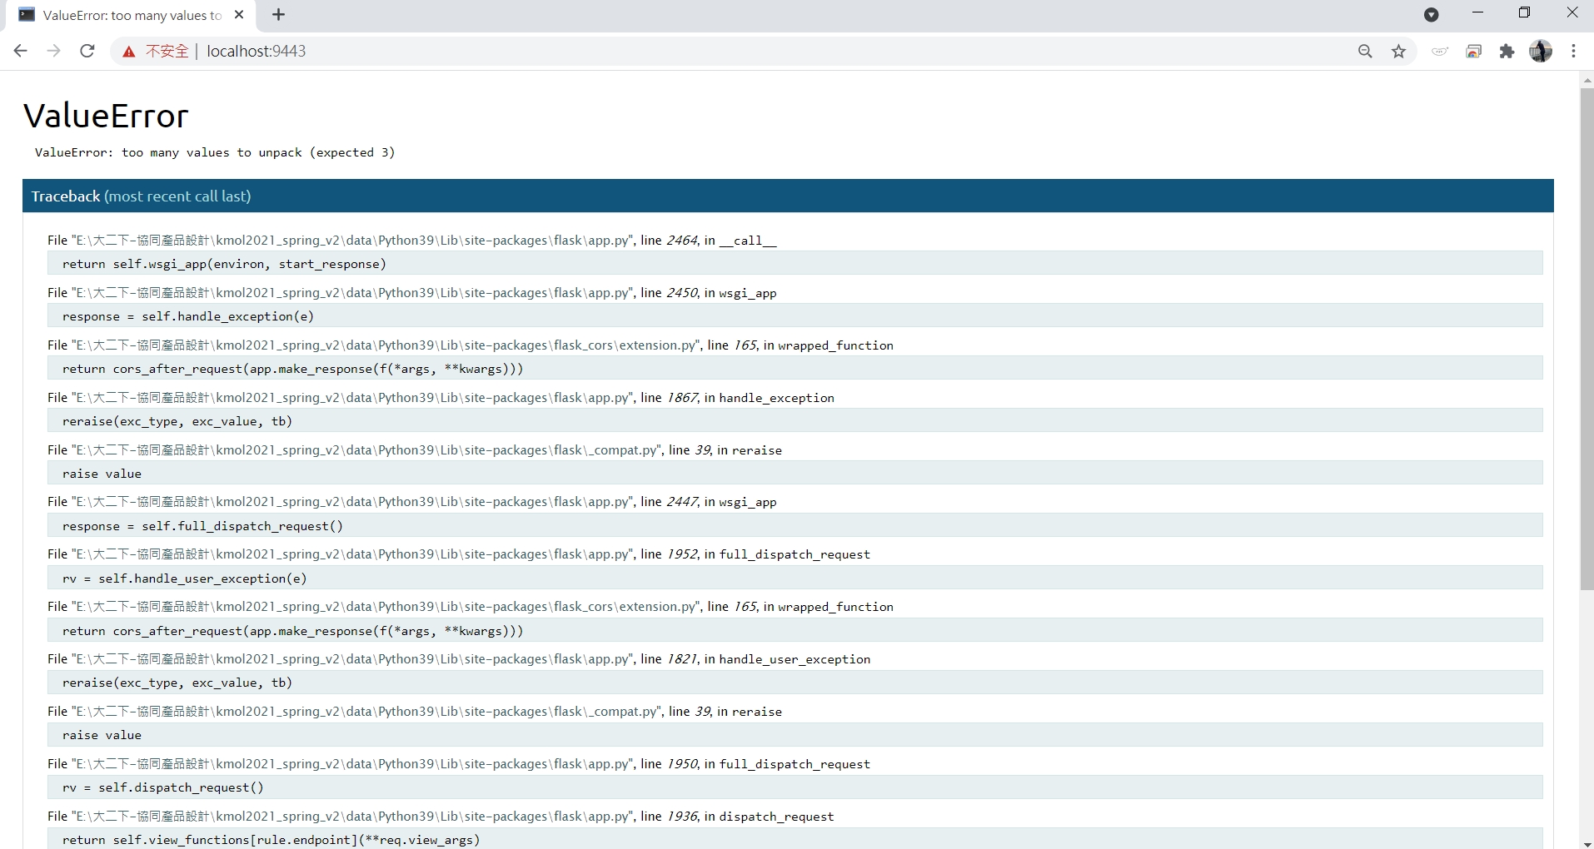Open frame 'response = self.full_dispatch_request()'
The width and height of the screenshot is (1594, 849).
click(795, 526)
